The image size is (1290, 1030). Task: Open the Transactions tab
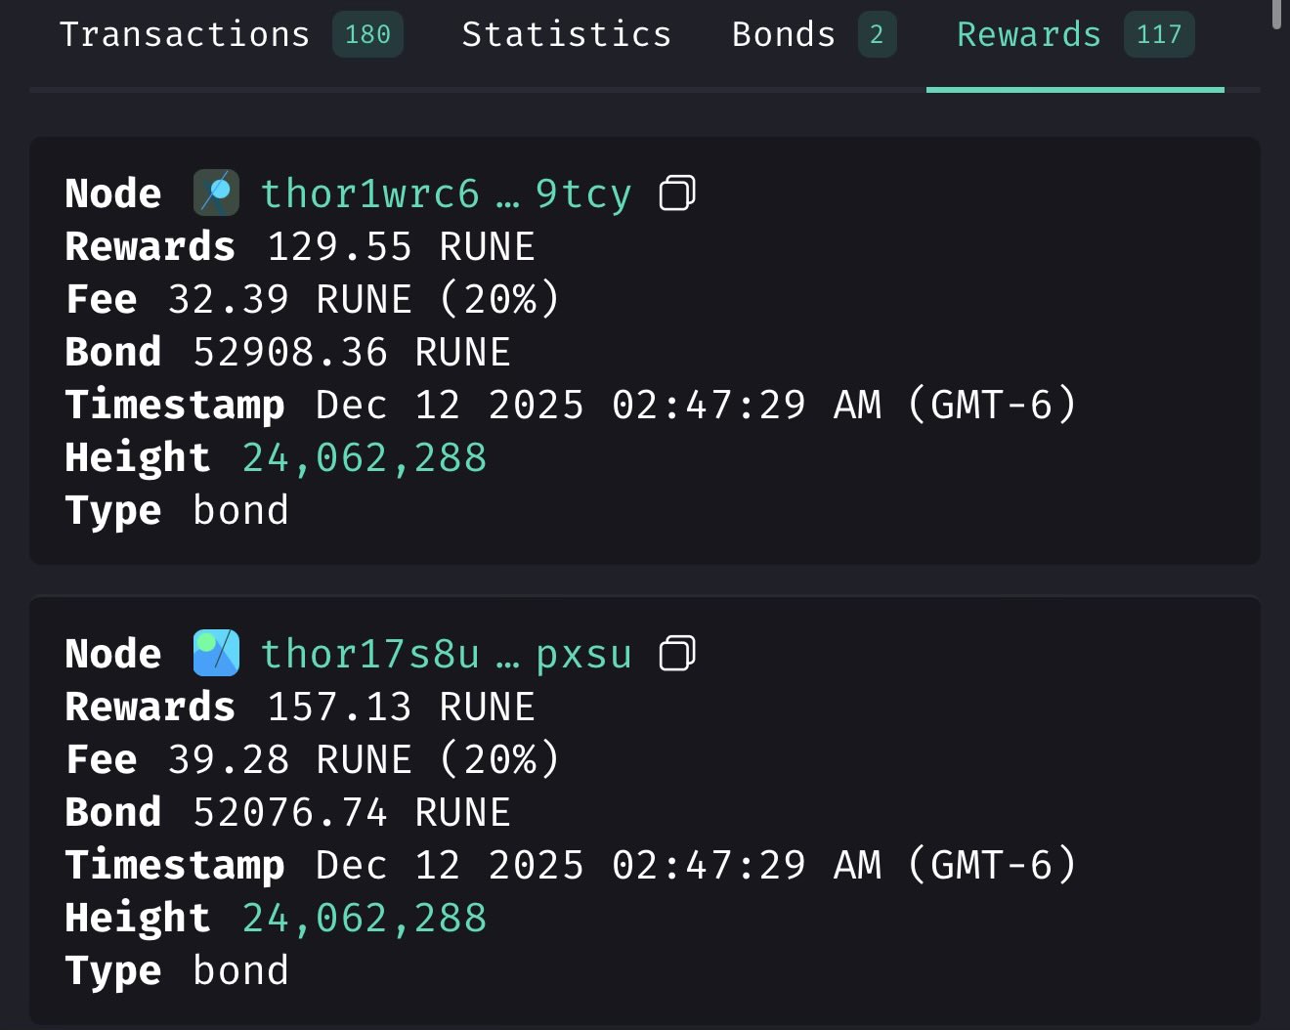point(185,34)
